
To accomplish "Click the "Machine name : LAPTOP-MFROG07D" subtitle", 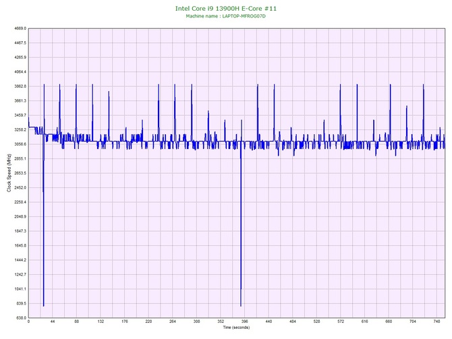I will (x=226, y=16).
